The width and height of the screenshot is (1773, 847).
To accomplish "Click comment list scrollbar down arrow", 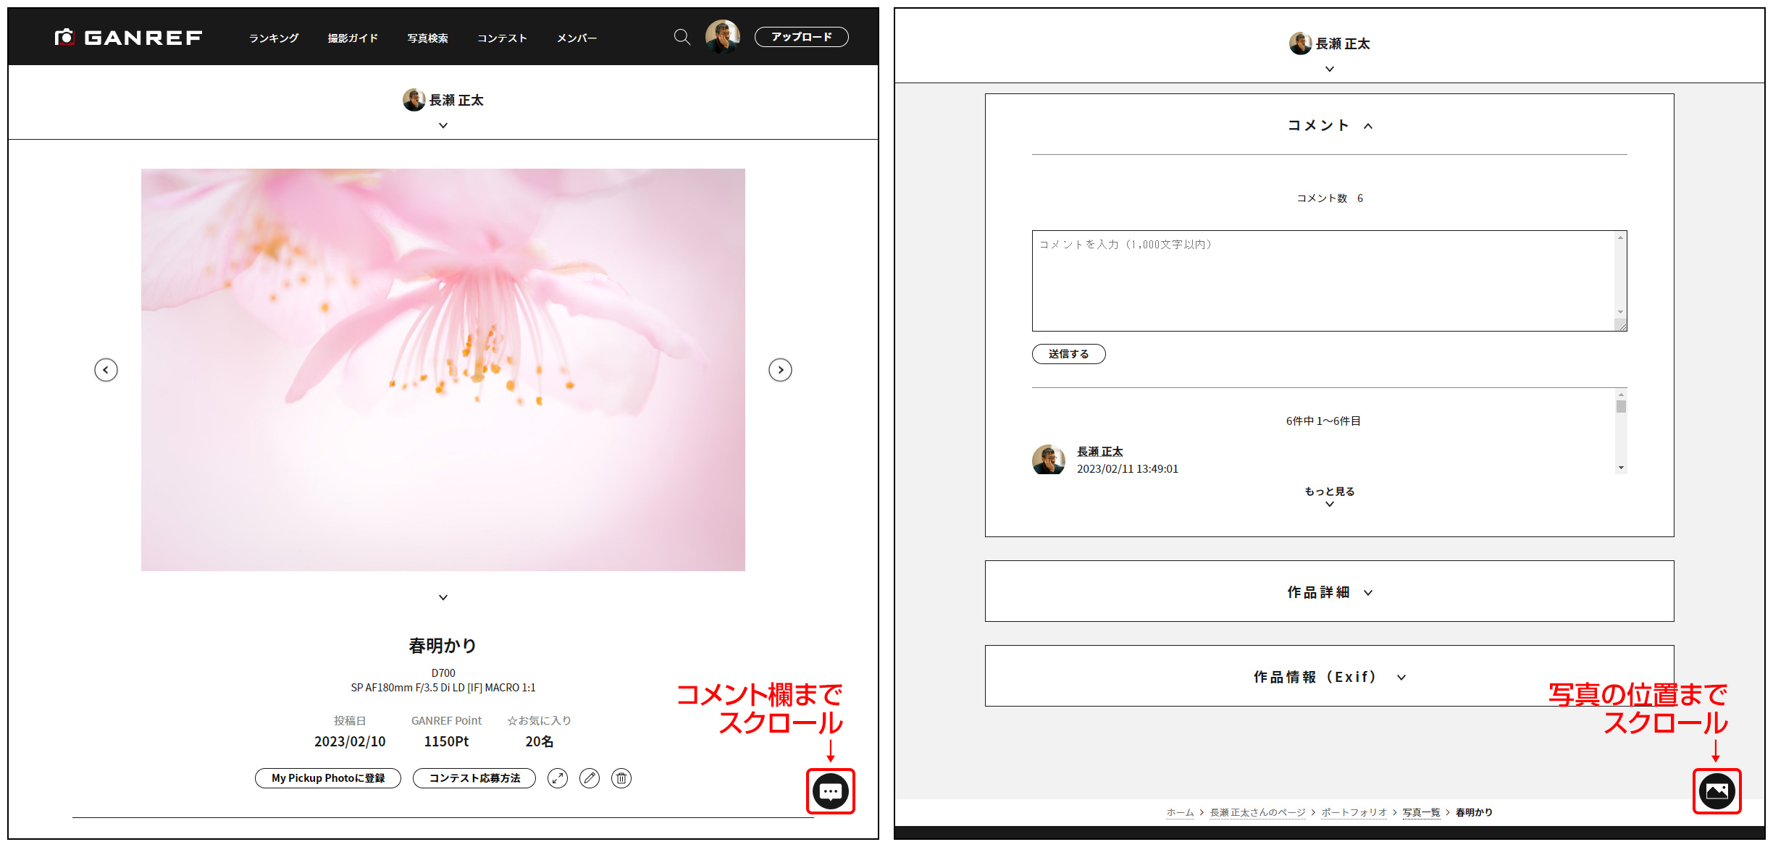I will [1621, 468].
